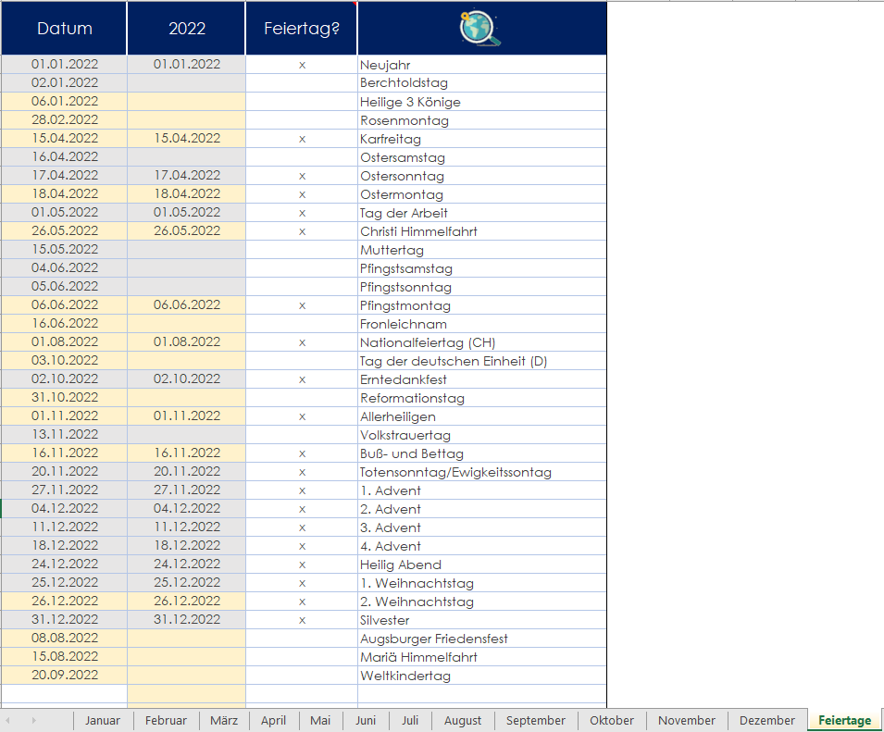Select the empty Feiertag cell for Muttertag

[x=302, y=250]
